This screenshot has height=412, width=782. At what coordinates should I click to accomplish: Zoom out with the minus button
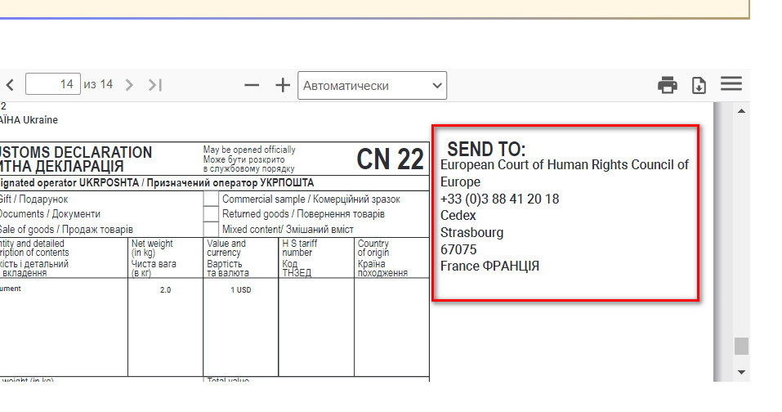pyautogui.click(x=252, y=85)
